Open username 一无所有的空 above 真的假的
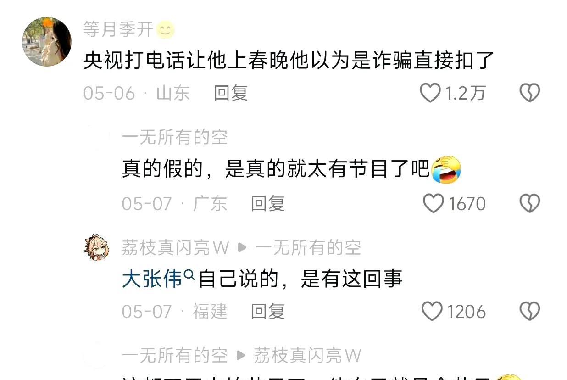Screen dimensions: 567x380 click(175, 137)
